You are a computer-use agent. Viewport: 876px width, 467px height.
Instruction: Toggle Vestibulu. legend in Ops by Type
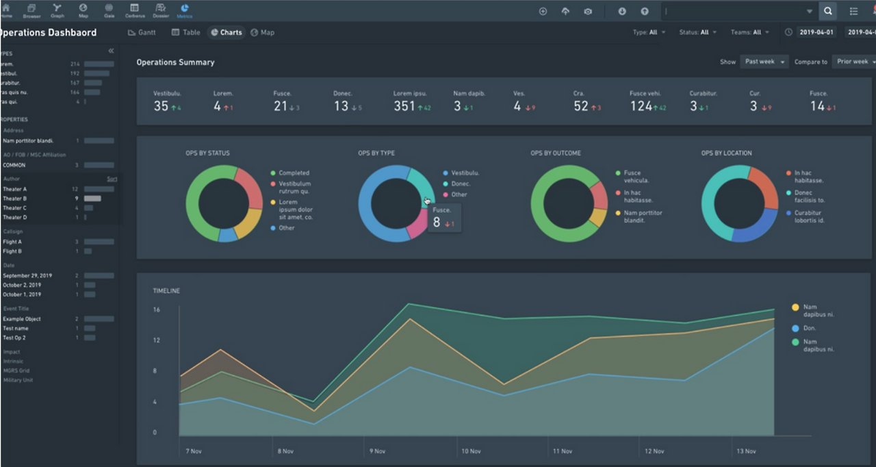pyautogui.click(x=461, y=173)
